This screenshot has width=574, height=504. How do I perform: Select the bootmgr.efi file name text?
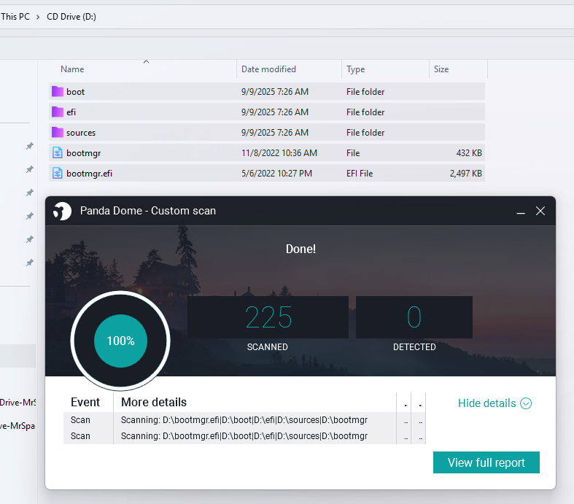[89, 174]
